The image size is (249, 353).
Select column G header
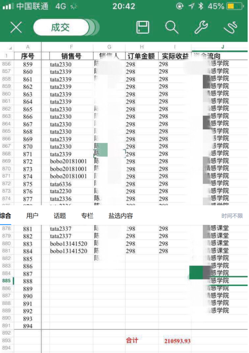(x=109, y=47)
